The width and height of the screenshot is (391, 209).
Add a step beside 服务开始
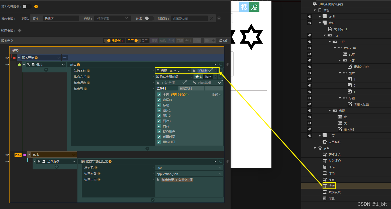coord(65,58)
